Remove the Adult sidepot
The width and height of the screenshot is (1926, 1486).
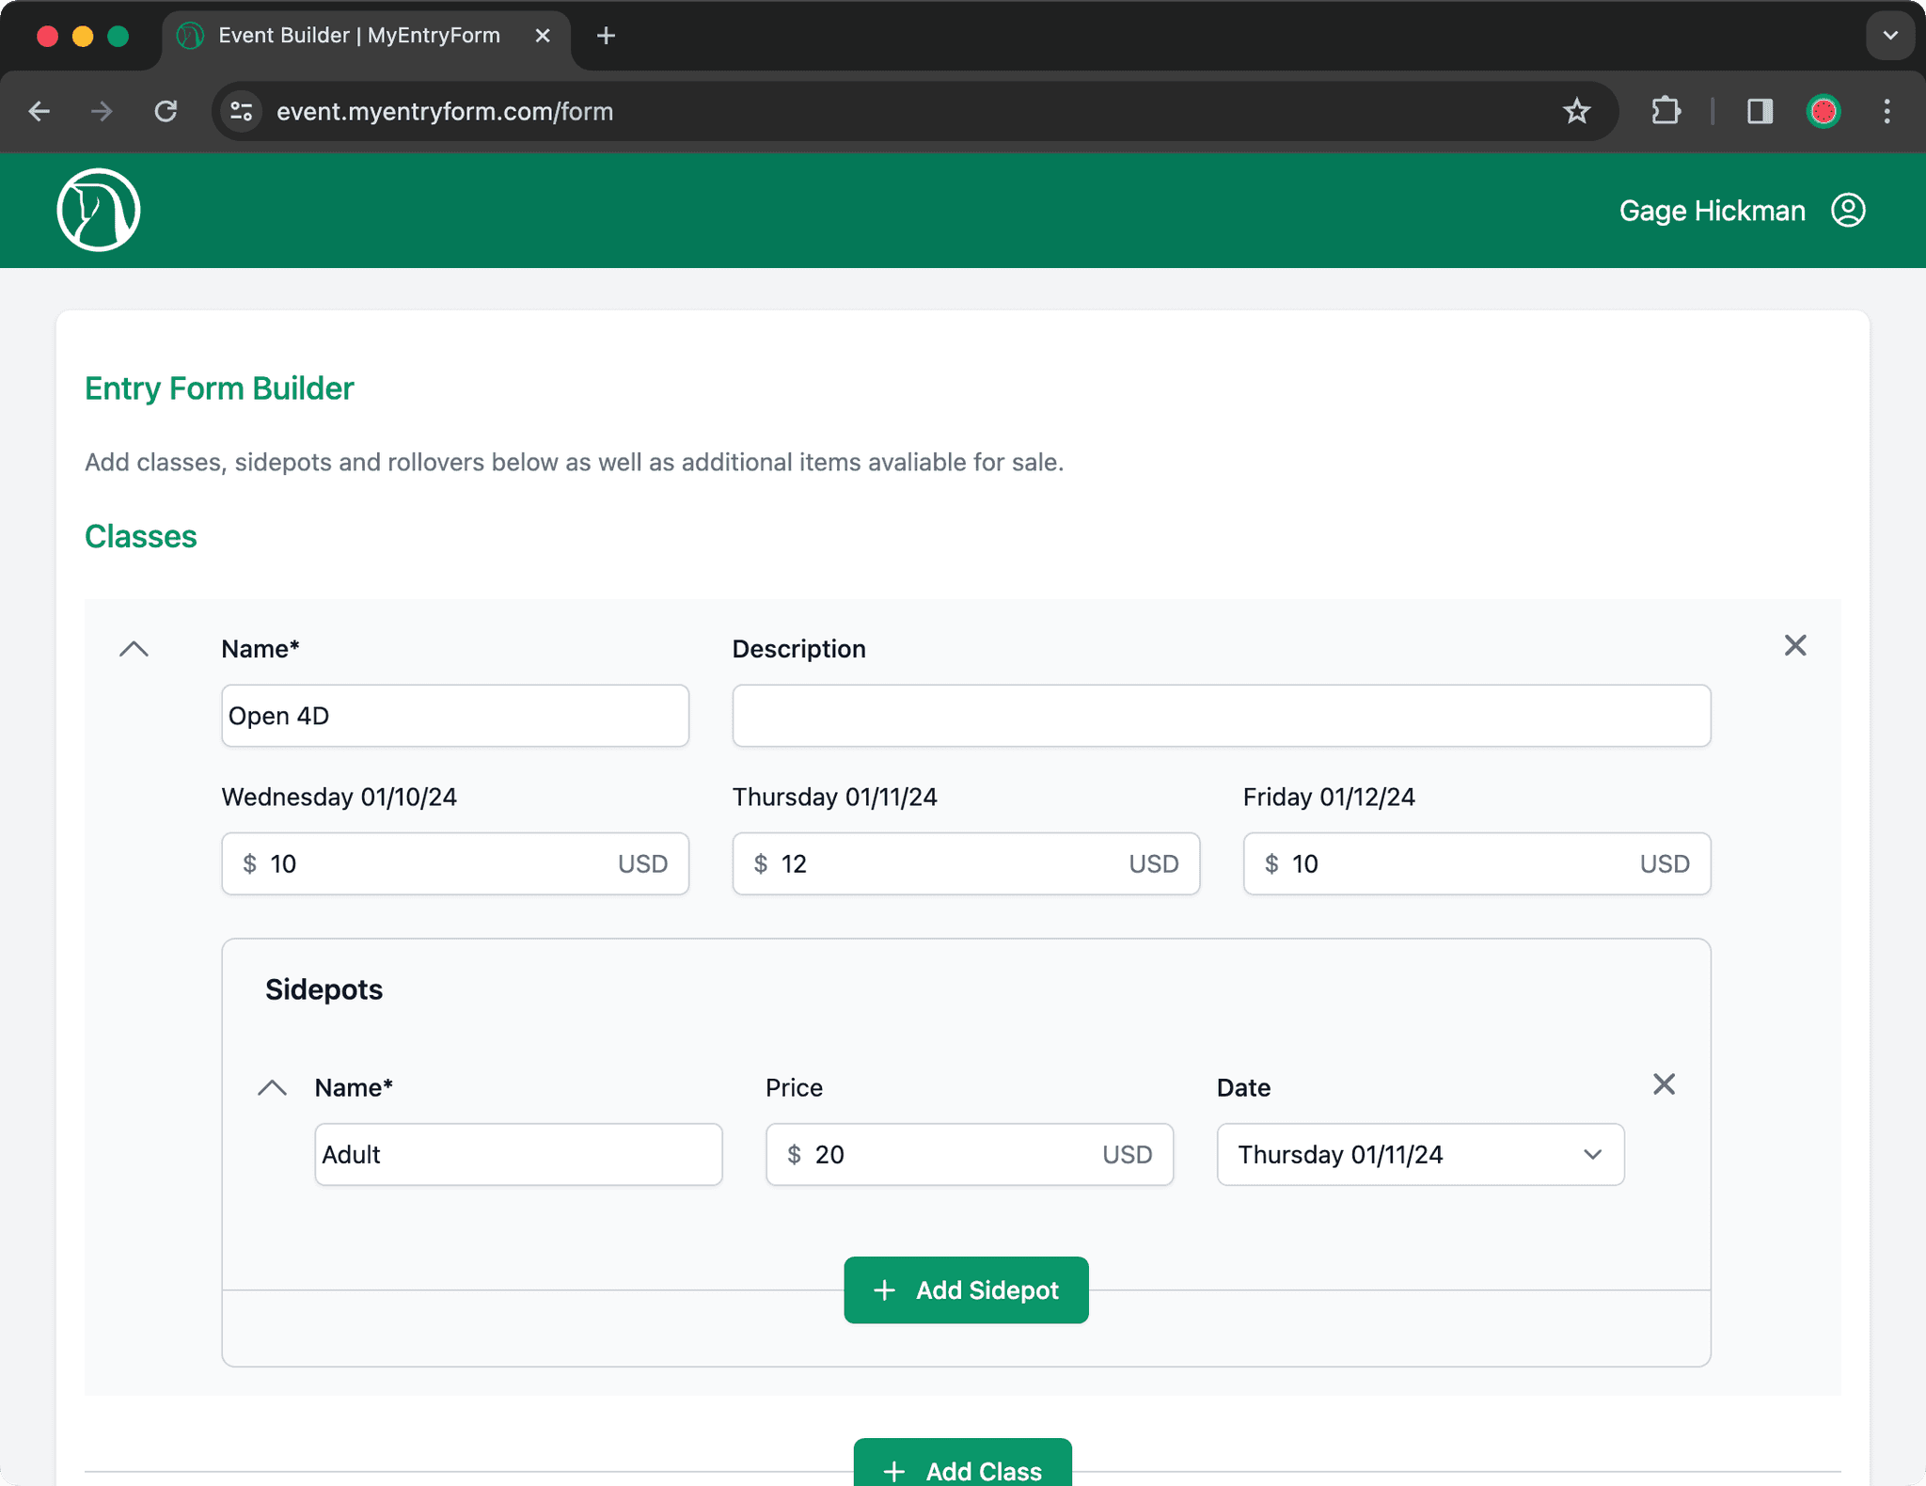coord(1664,1084)
